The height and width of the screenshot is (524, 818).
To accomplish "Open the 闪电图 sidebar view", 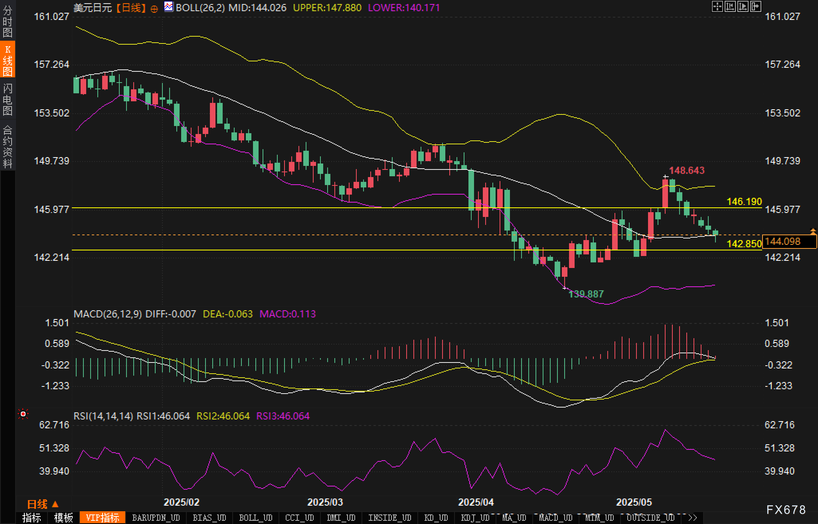I will point(7,99).
